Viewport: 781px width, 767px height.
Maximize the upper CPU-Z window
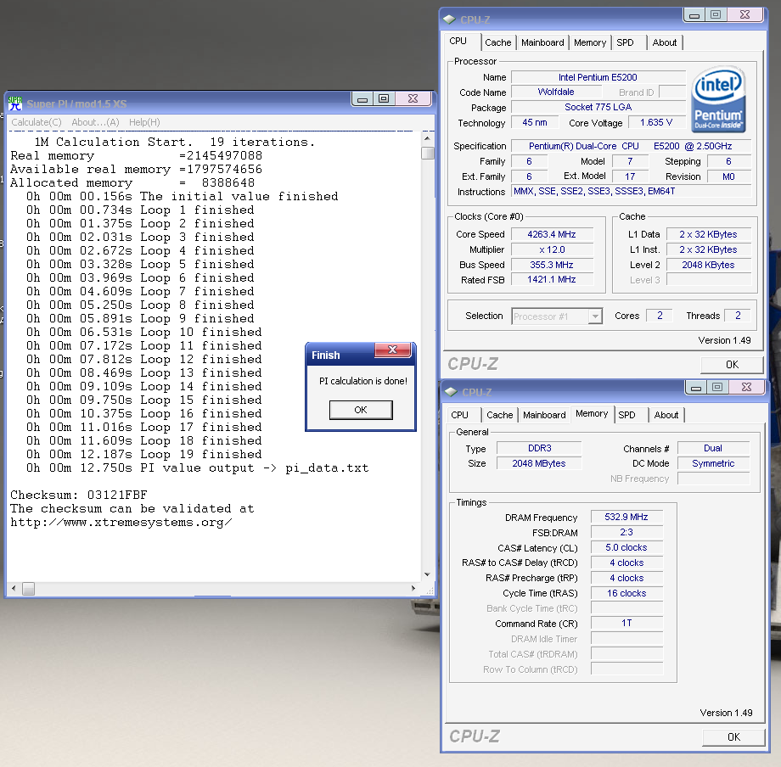coord(716,15)
